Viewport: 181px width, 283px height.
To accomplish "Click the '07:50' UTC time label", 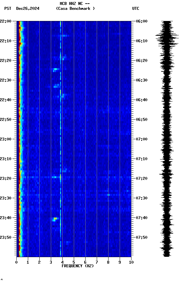I will coord(142,237).
